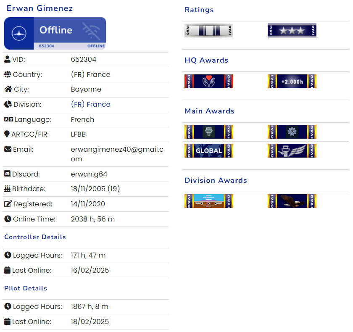Select the +2.000h HQ award ribbon
The width and height of the screenshot is (353, 332).
(292, 82)
